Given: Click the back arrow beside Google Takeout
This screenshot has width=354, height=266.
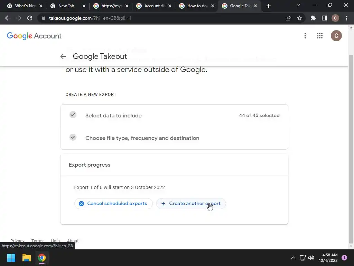Looking at the screenshot, I should pos(63,56).
